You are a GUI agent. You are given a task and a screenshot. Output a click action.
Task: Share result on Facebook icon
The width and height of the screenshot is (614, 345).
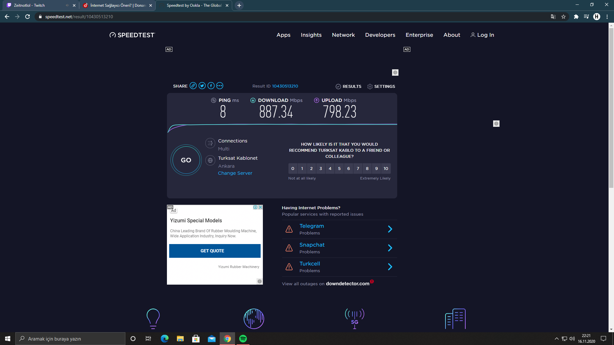point(211,86)
